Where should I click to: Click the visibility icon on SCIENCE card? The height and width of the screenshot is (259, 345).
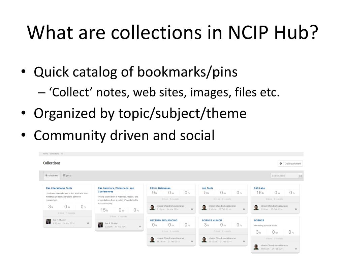[296, 249]
